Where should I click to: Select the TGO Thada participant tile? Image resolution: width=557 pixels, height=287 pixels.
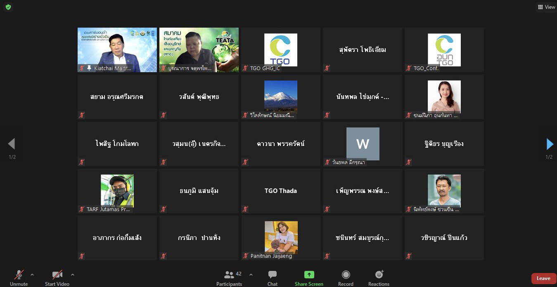(x=281, y=191)
